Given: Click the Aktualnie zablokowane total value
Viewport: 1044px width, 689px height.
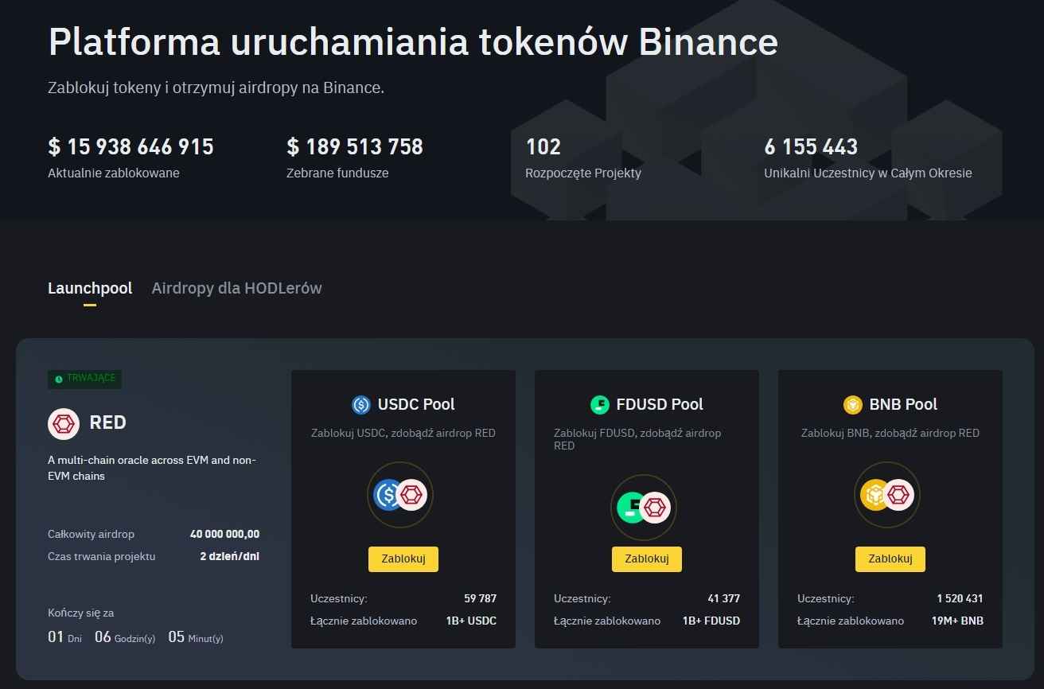Looking at the screenshot, I should tap(130, 147).
